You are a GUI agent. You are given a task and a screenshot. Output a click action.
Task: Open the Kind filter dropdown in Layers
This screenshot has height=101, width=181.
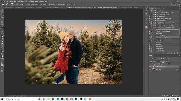click(153, 59)
